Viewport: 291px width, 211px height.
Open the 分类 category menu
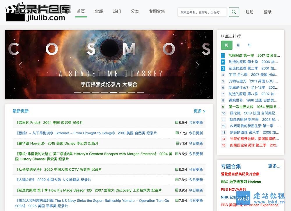[x=135, y=11]
